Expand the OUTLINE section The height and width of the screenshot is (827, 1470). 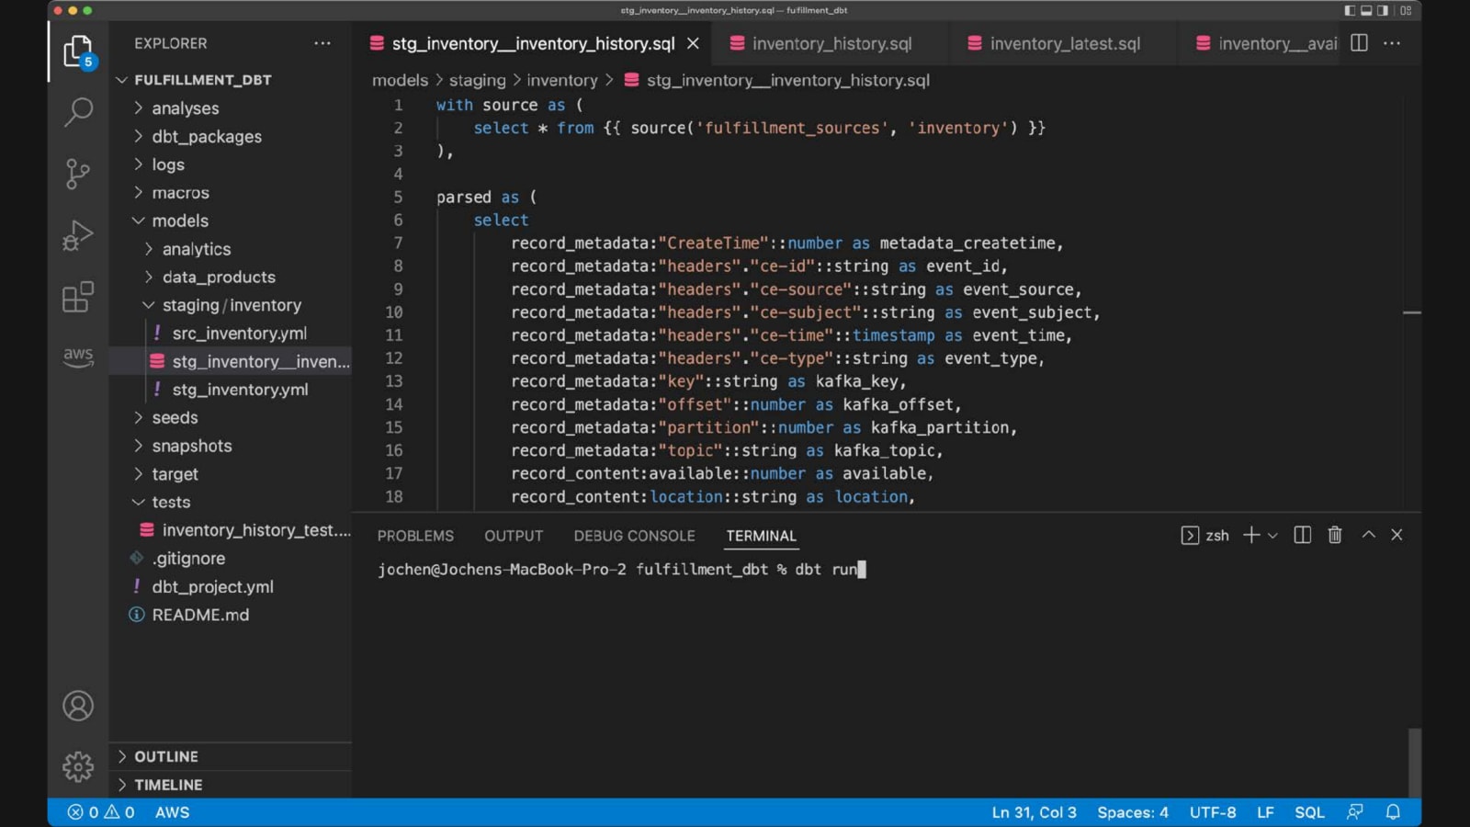[x=230, y=756]
